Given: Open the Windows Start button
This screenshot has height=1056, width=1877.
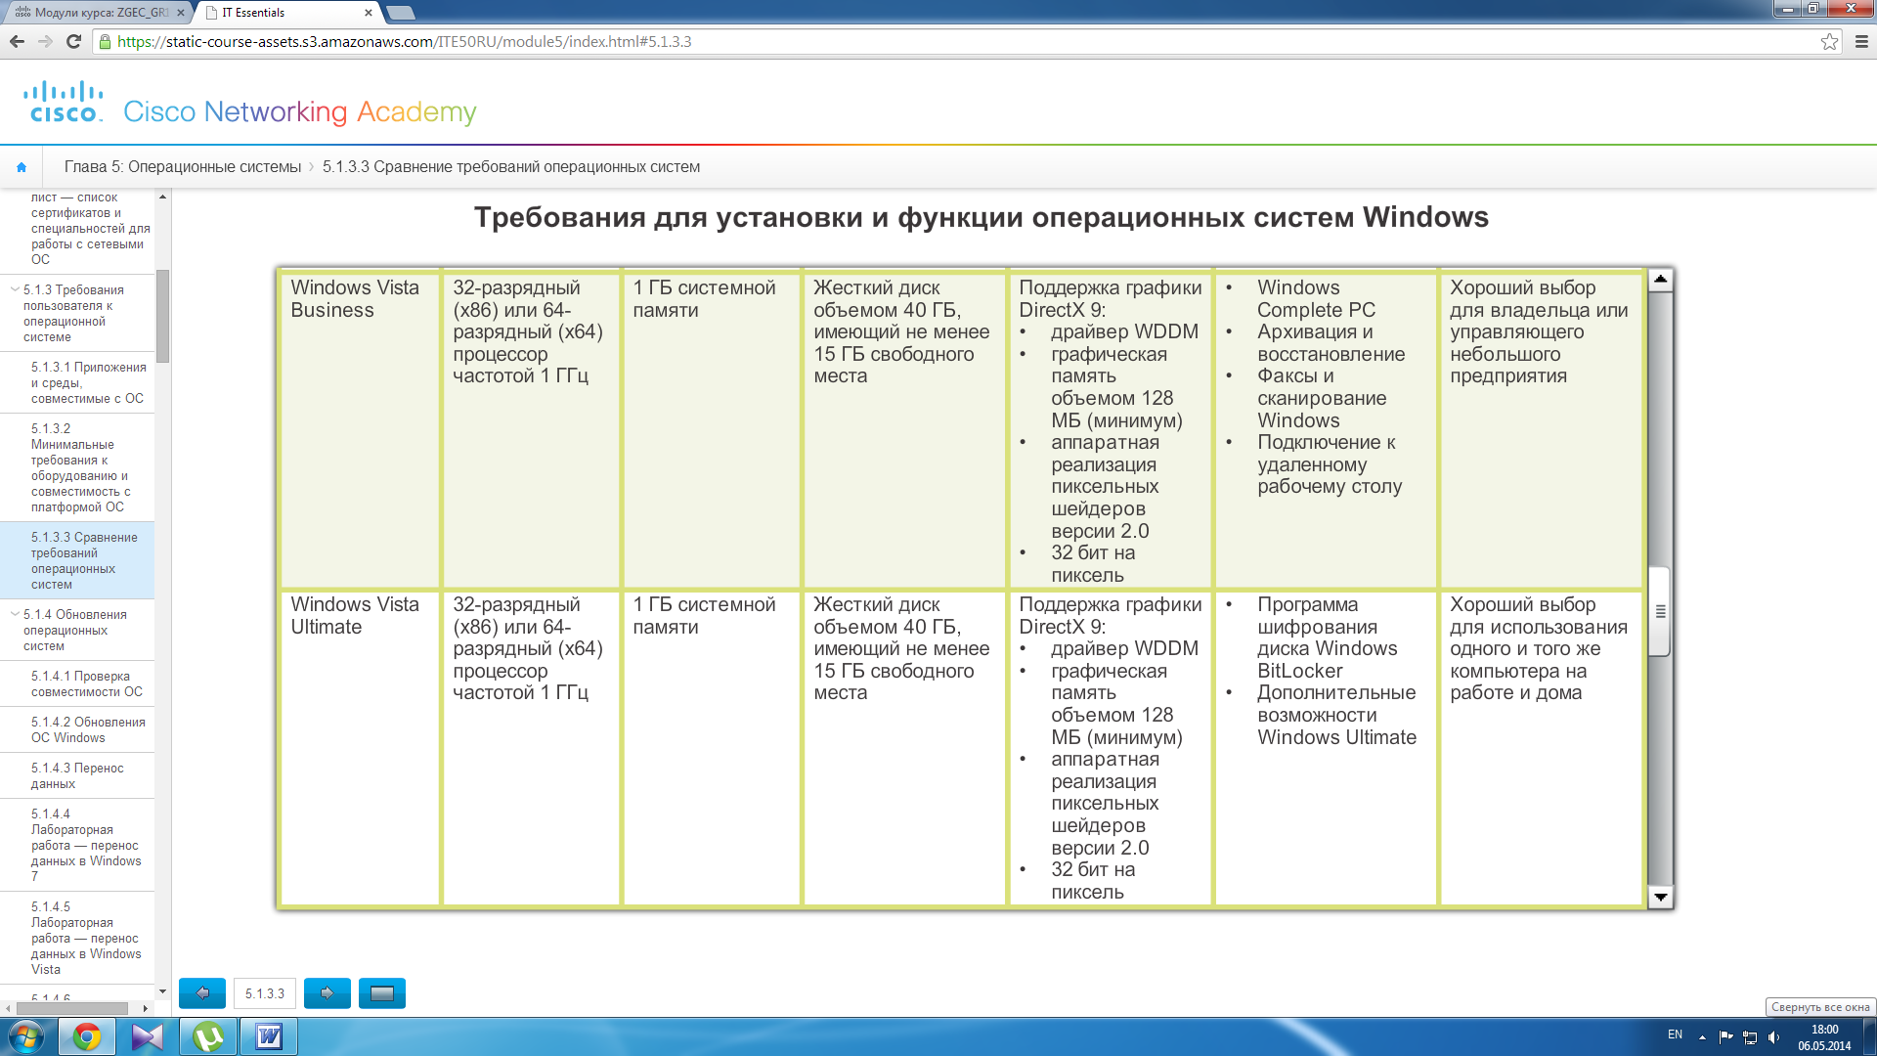Looking at the screenshot, I should point(26,1036).
